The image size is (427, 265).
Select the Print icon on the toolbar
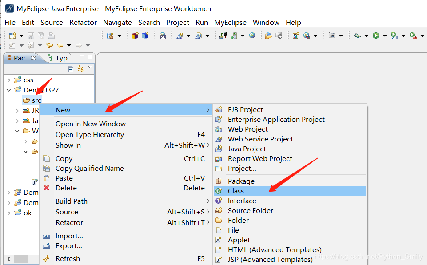coord(51,35)
